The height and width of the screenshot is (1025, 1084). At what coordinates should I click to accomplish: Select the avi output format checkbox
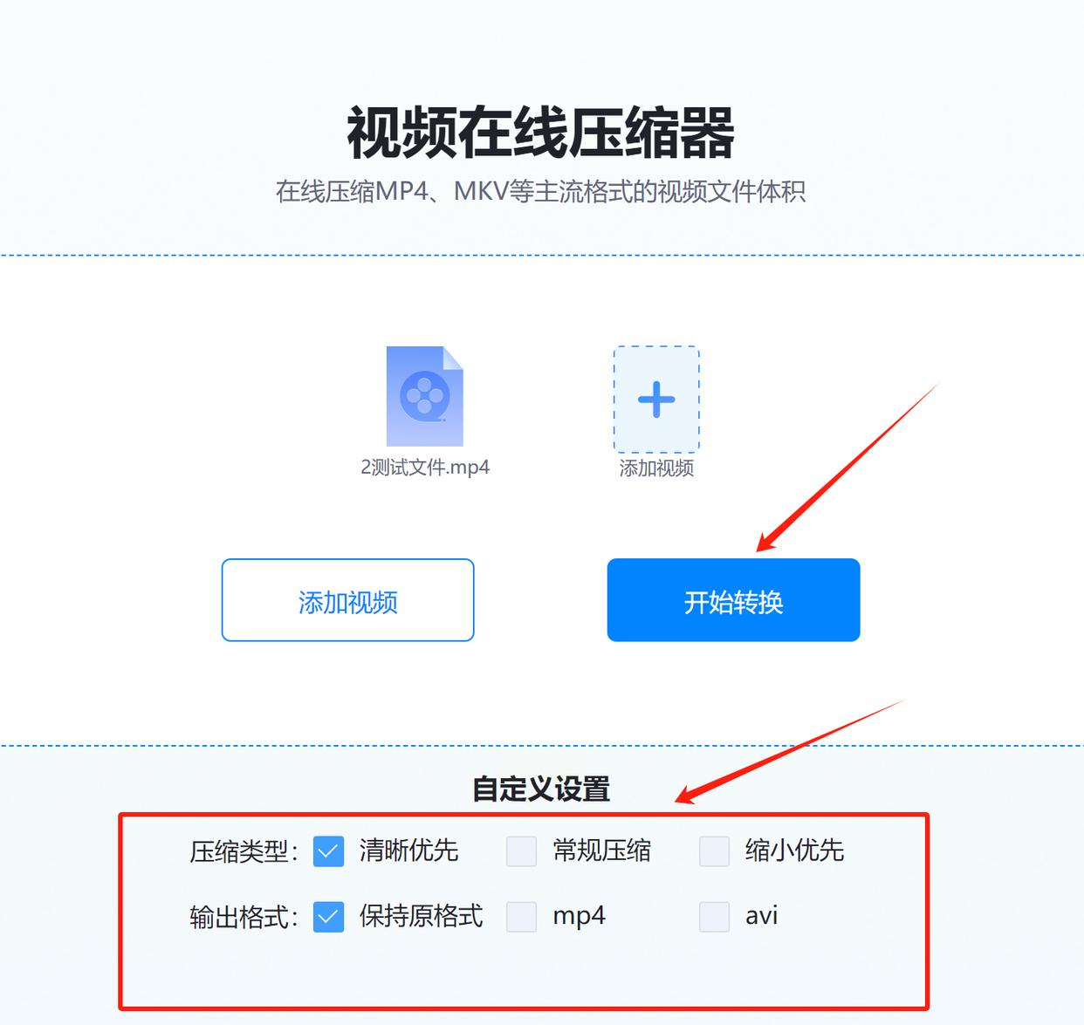click(714, 917)
